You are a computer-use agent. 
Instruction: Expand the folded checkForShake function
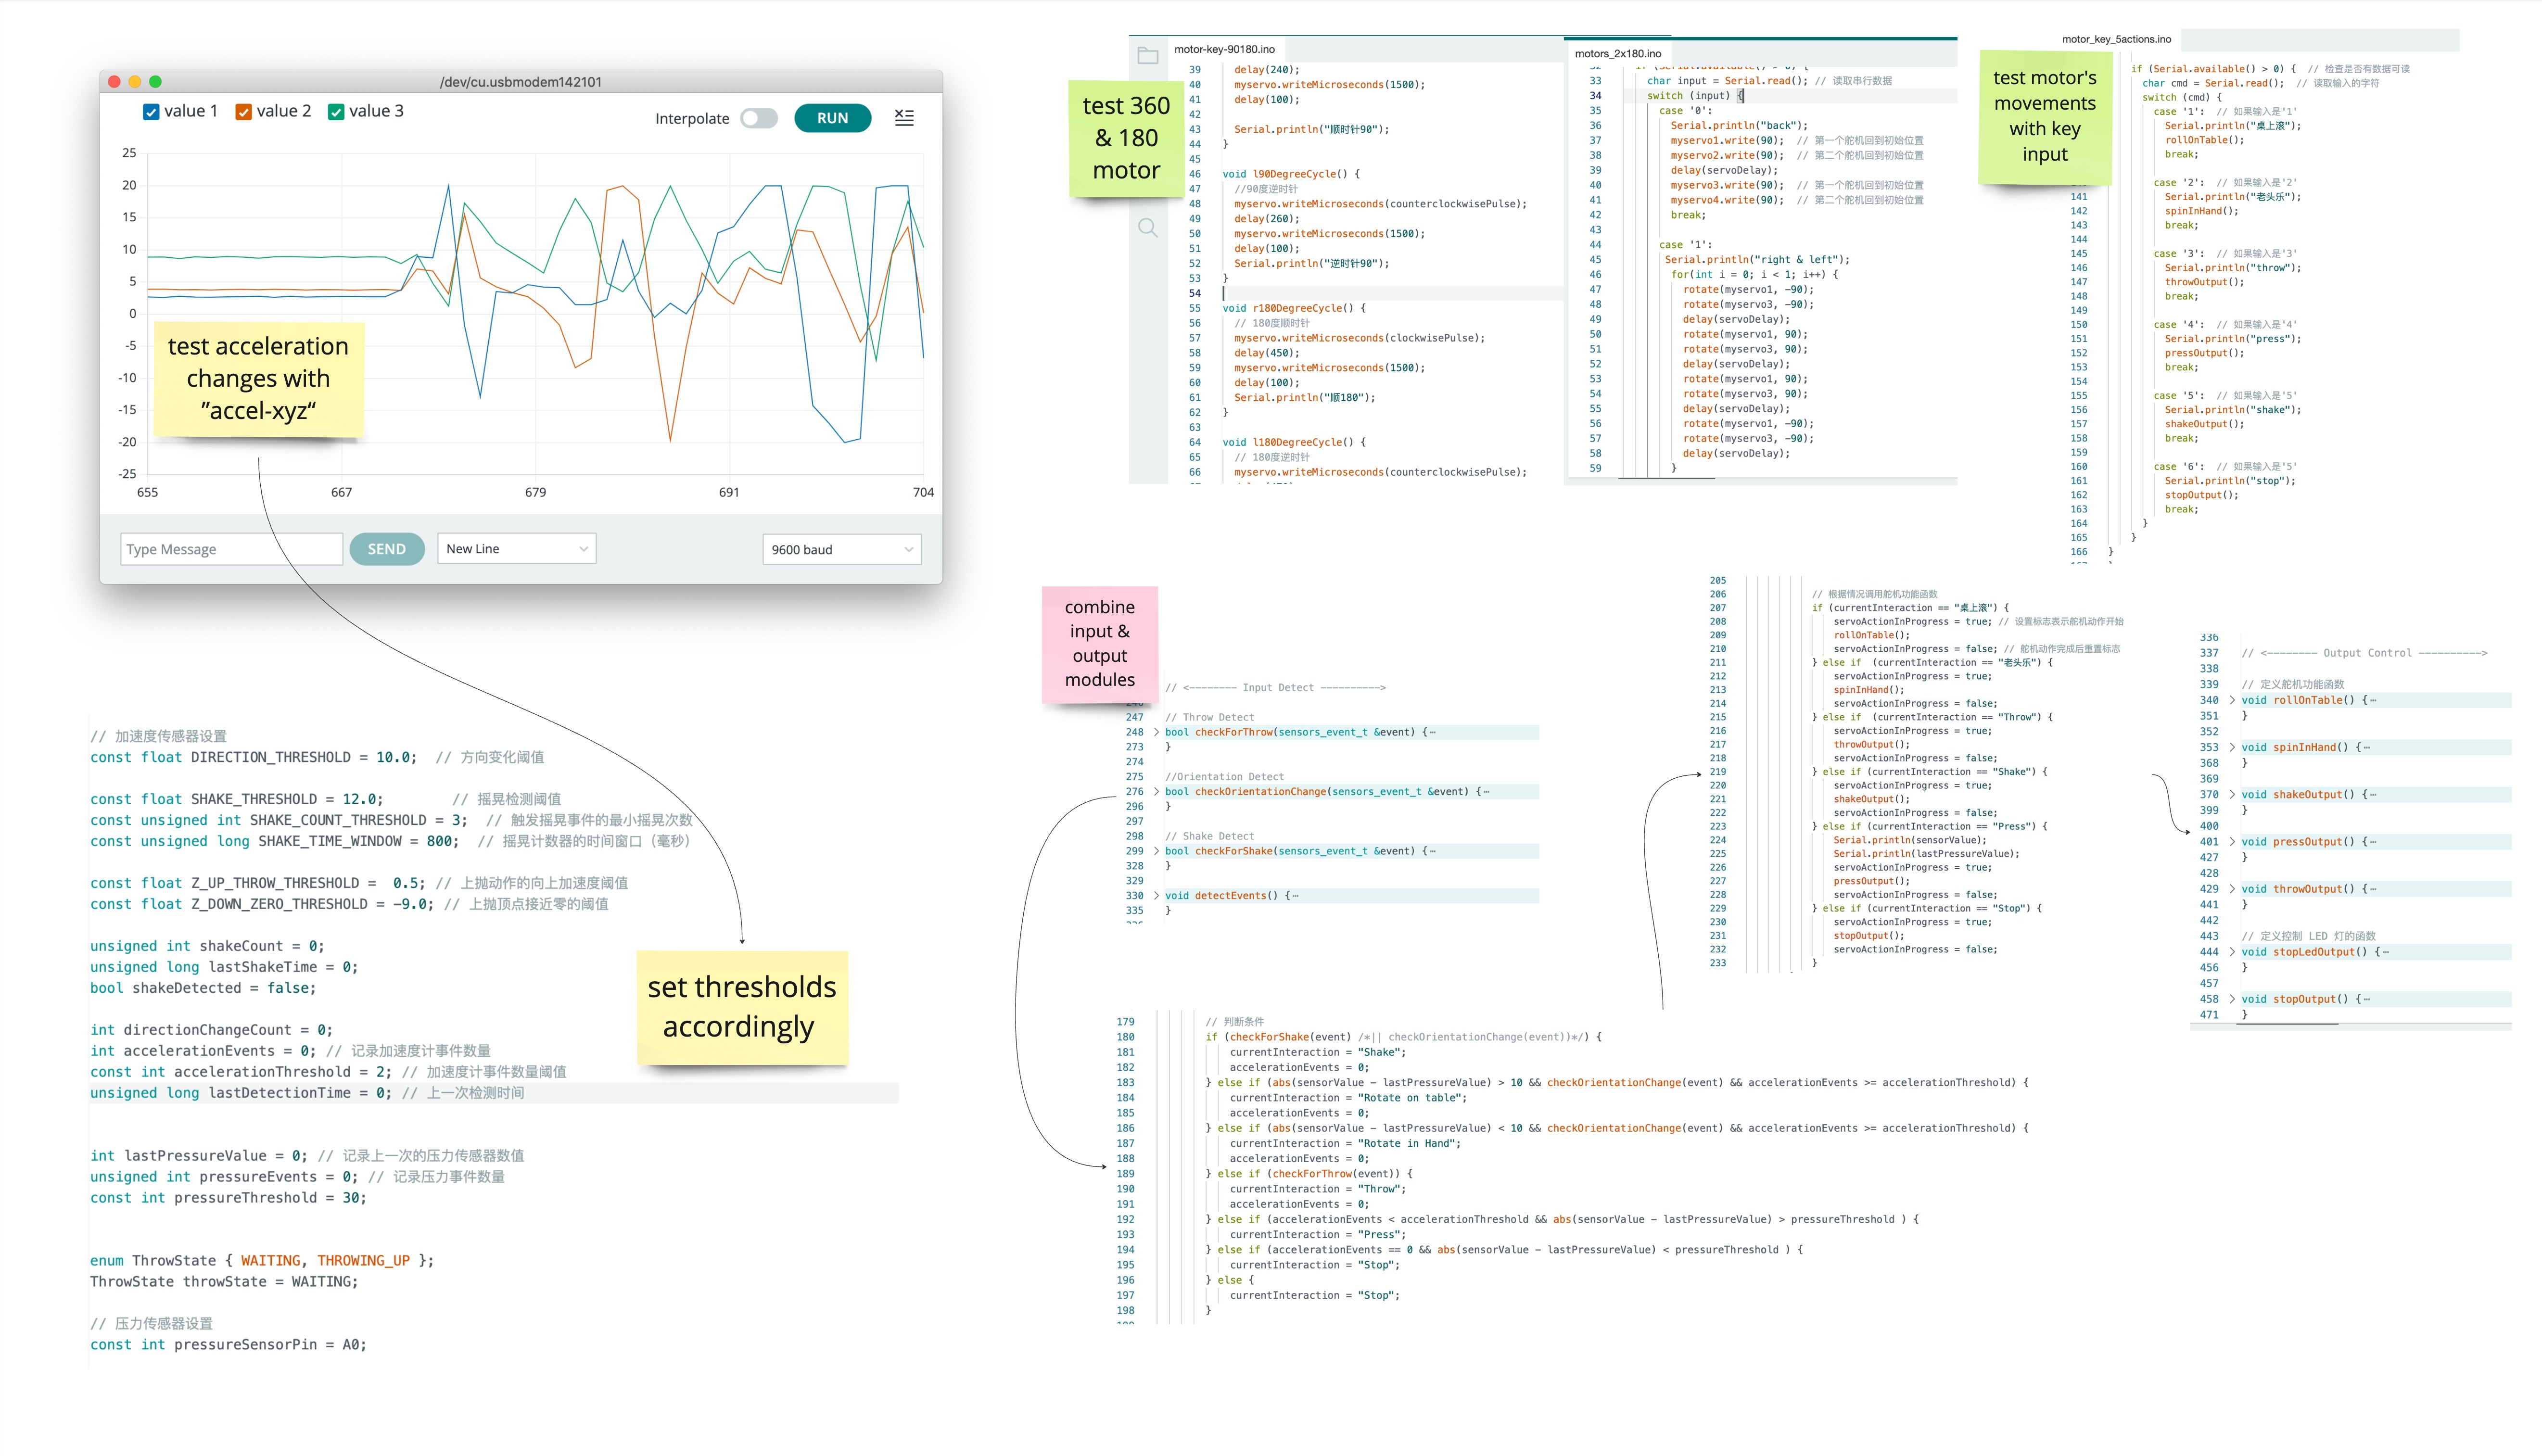coord(1157,851)
